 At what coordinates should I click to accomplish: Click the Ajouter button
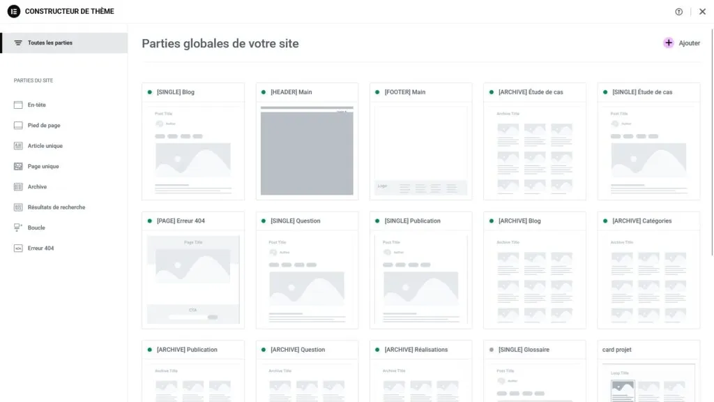pos(681,43)
